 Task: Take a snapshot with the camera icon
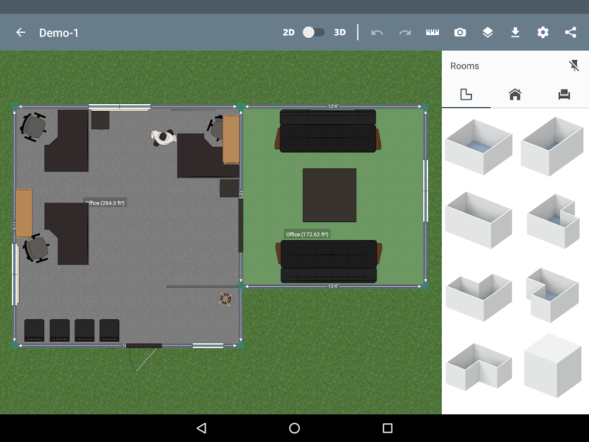(460, 33)
